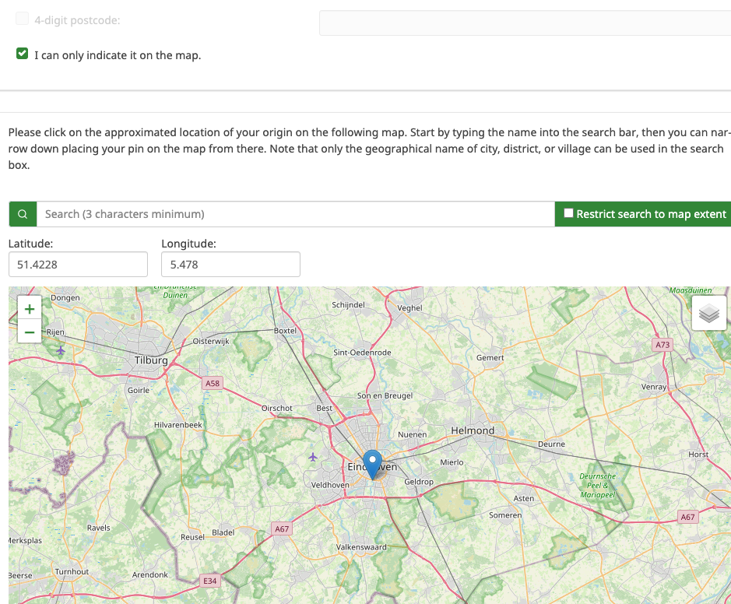Image resolution: width=731 pixels, height=604 pixels.
Task: Click into the Latitude field
Action: pos(78,265)
